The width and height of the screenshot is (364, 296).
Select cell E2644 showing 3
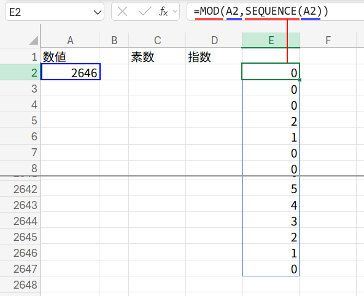point(271,221)
